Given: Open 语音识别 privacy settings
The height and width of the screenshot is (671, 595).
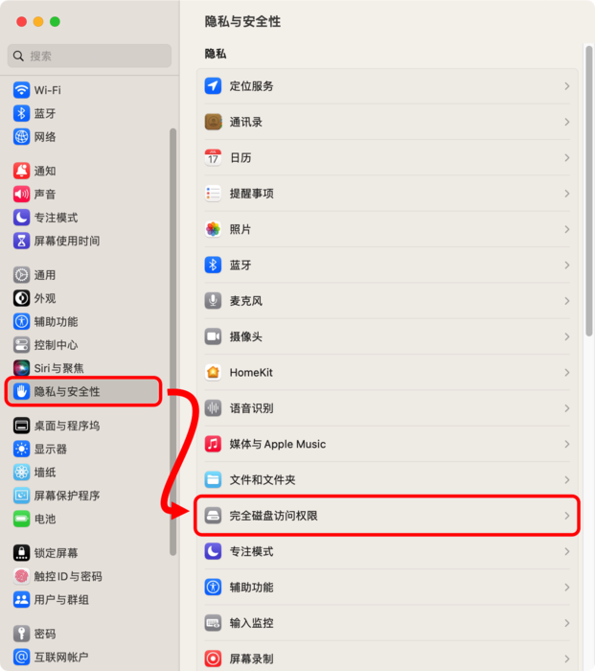Looking at the screenshot, I should [x=387, y=408].
